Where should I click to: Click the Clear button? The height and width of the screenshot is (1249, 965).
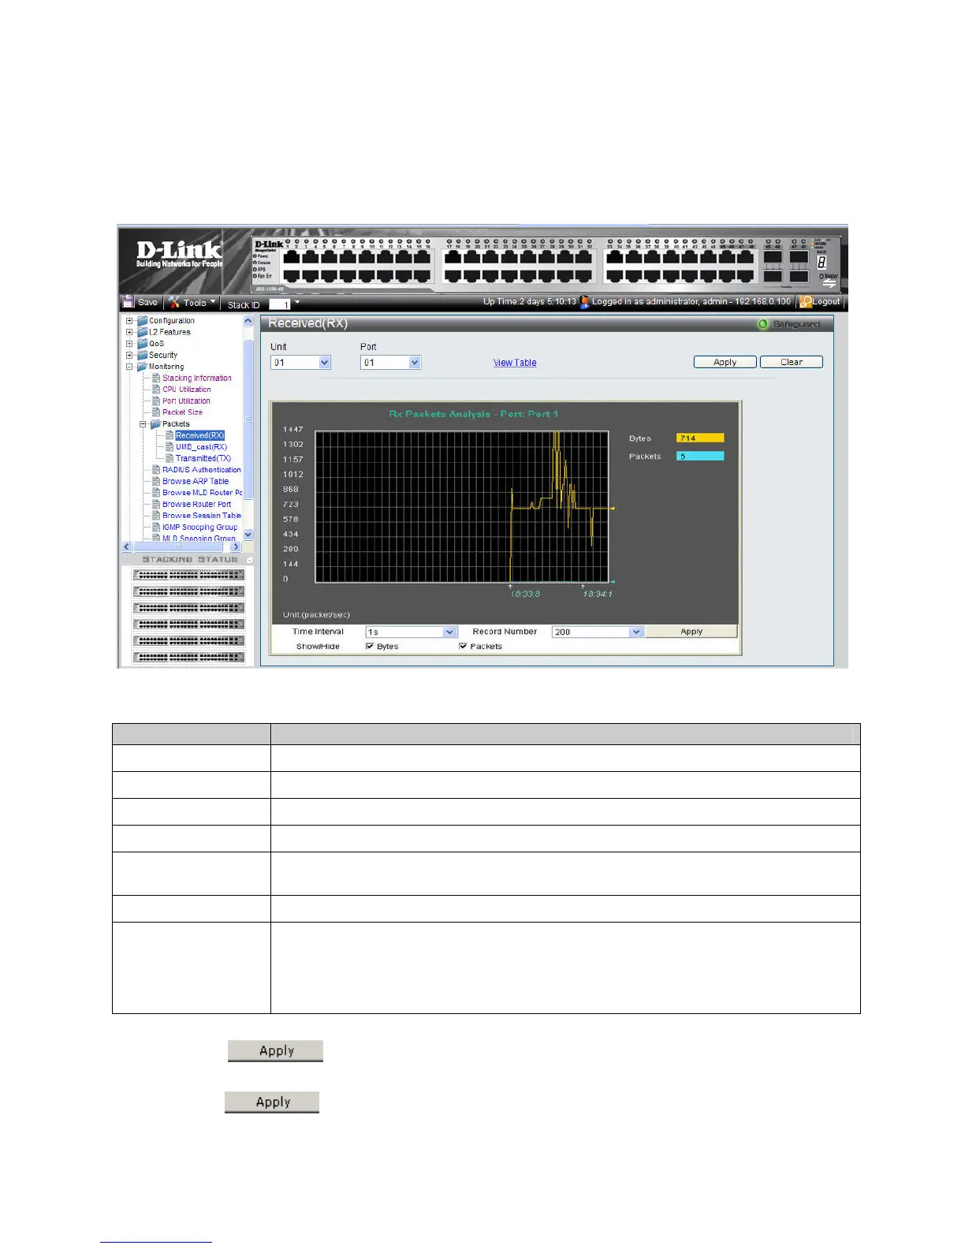792,362
